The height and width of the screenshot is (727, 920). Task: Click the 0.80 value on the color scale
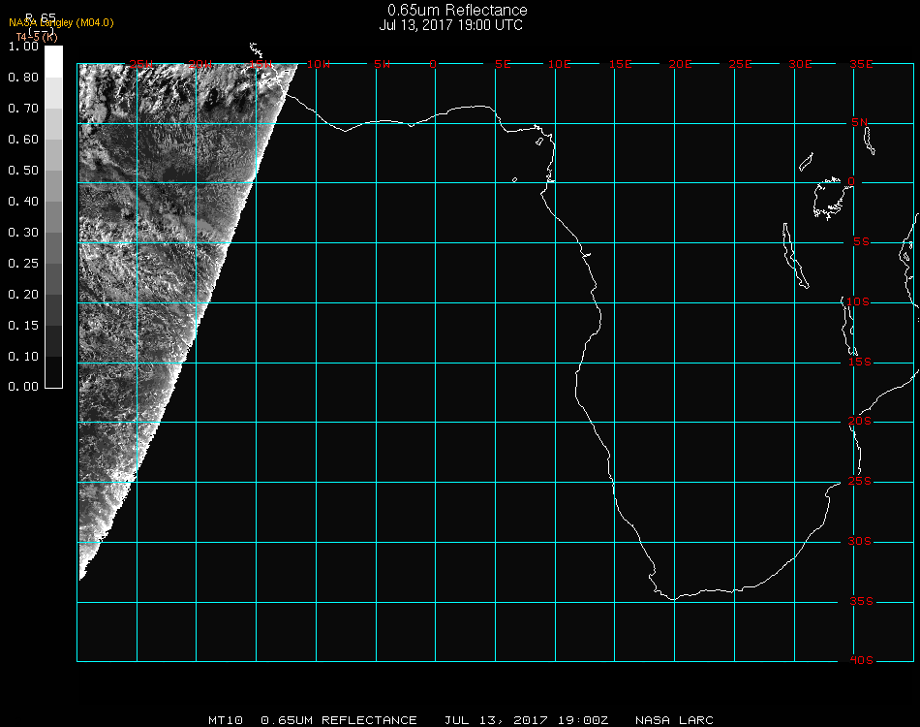[23, 78]
